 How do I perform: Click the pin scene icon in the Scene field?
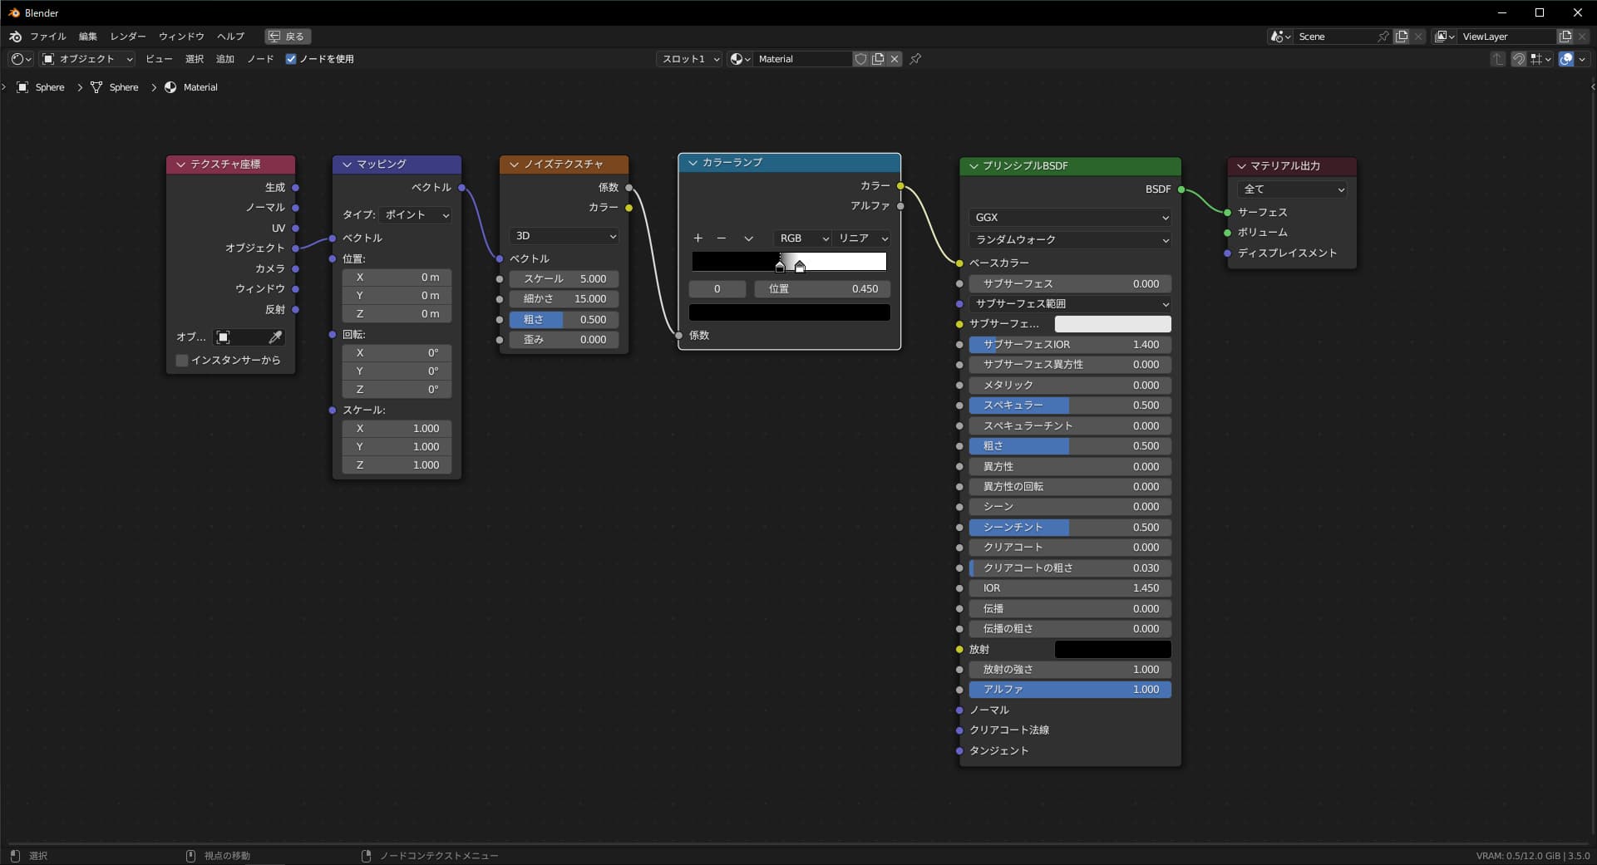[1383, 37]
